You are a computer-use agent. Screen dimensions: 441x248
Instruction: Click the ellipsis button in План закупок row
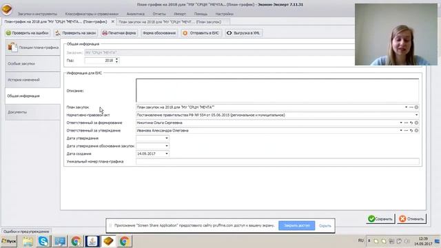pyautogui.click(x=411, y=107)
